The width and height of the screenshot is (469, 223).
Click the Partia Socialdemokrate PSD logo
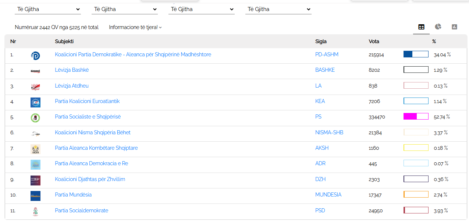click(35, 212)
